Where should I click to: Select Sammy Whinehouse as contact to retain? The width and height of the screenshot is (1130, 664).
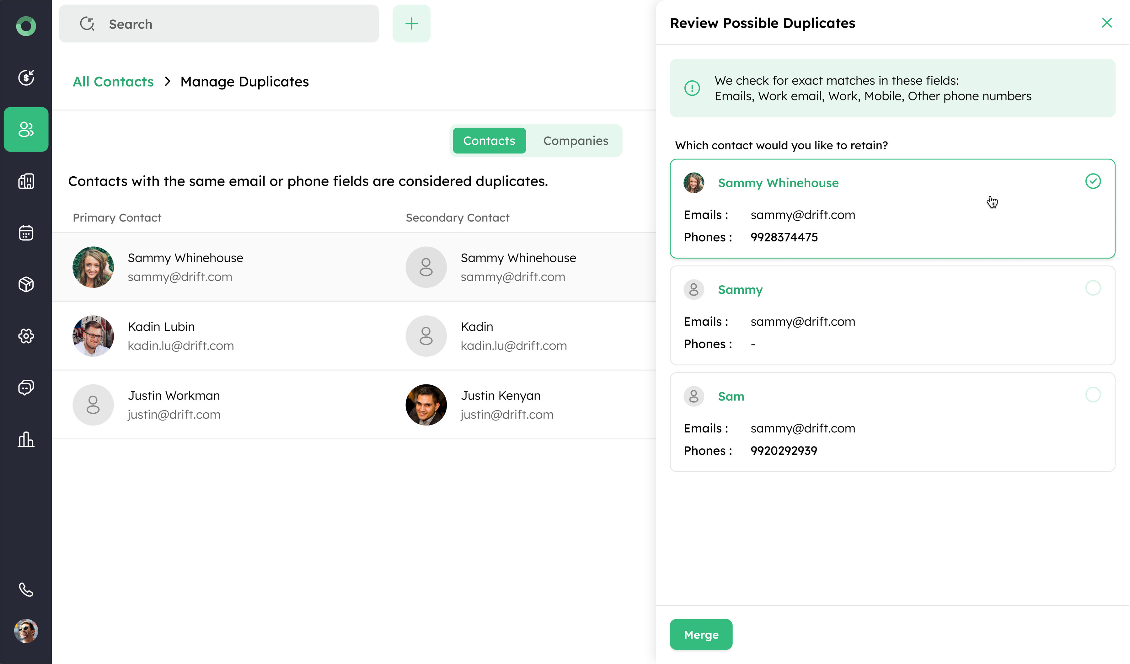pyautogui.click(x=1092, y=181)
